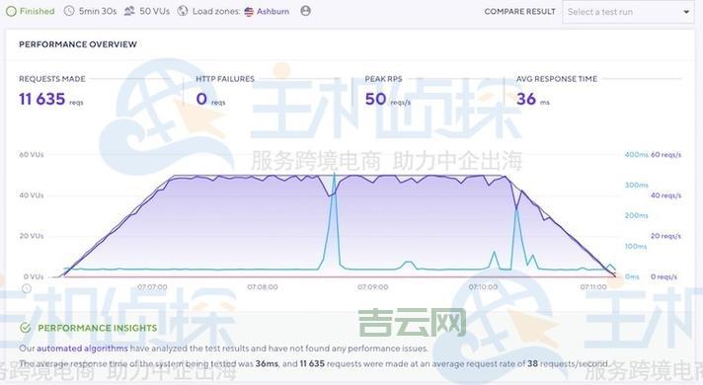703x385 pixels.
Task: Click the 60 VUs axis label
Action: pyautogui.click(x=32, y=155)
